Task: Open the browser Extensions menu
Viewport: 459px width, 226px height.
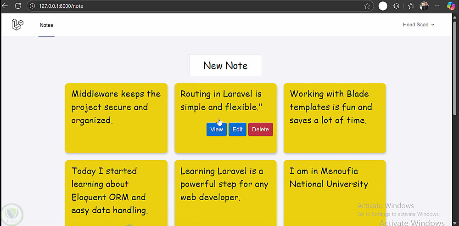Action: pyautogui.click(x=397, y=6)
